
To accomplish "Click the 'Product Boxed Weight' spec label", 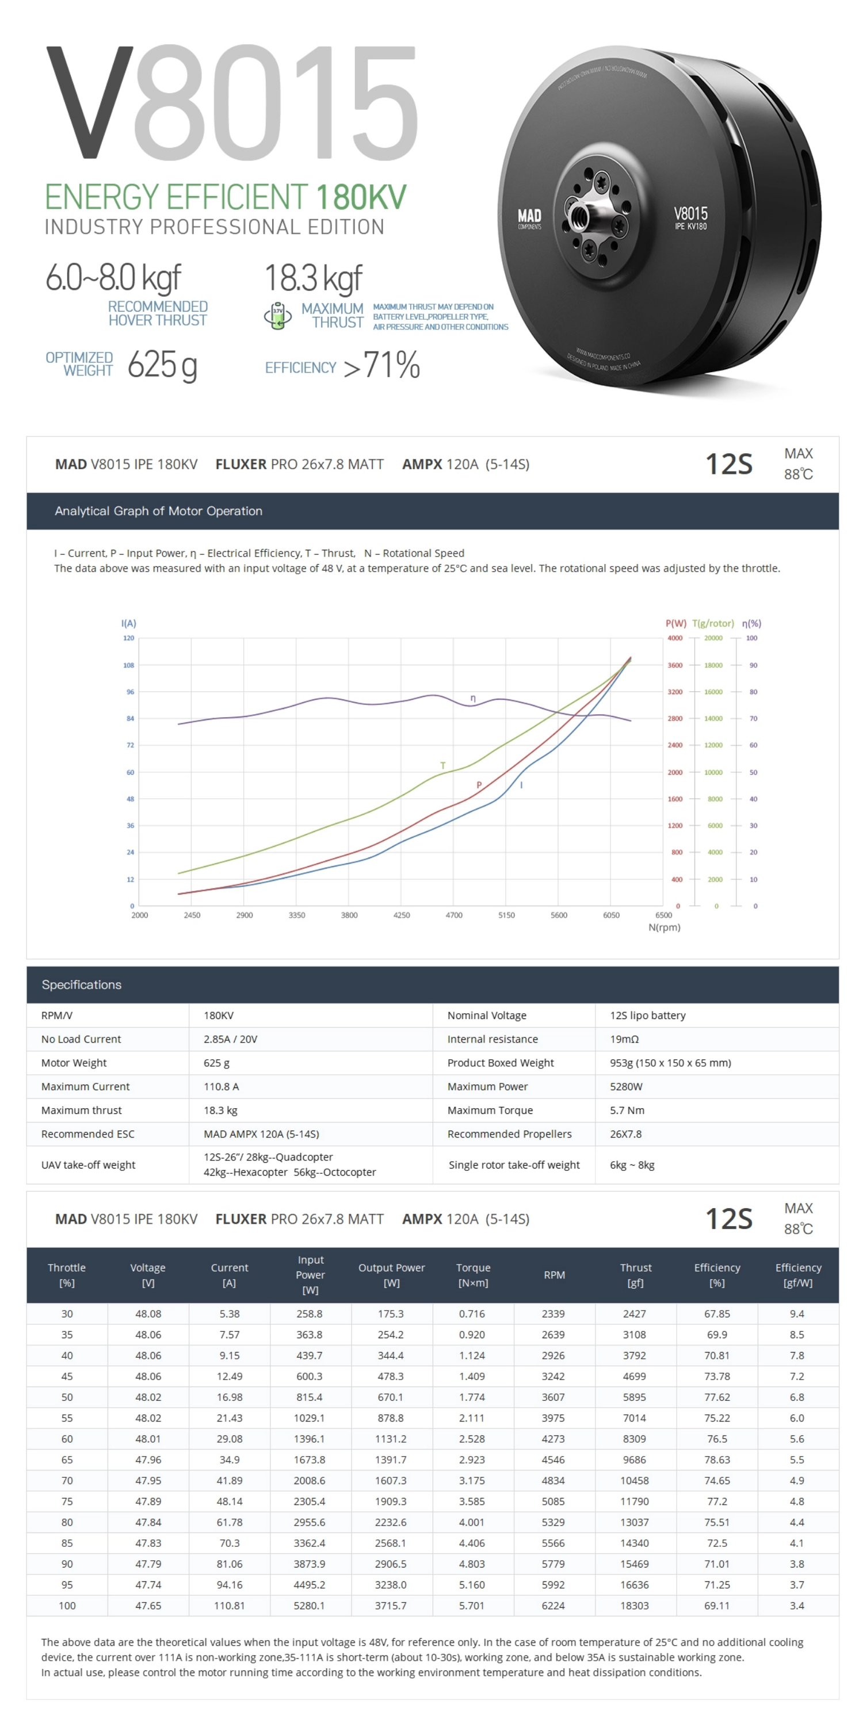I will click(x=500, y=1063).
